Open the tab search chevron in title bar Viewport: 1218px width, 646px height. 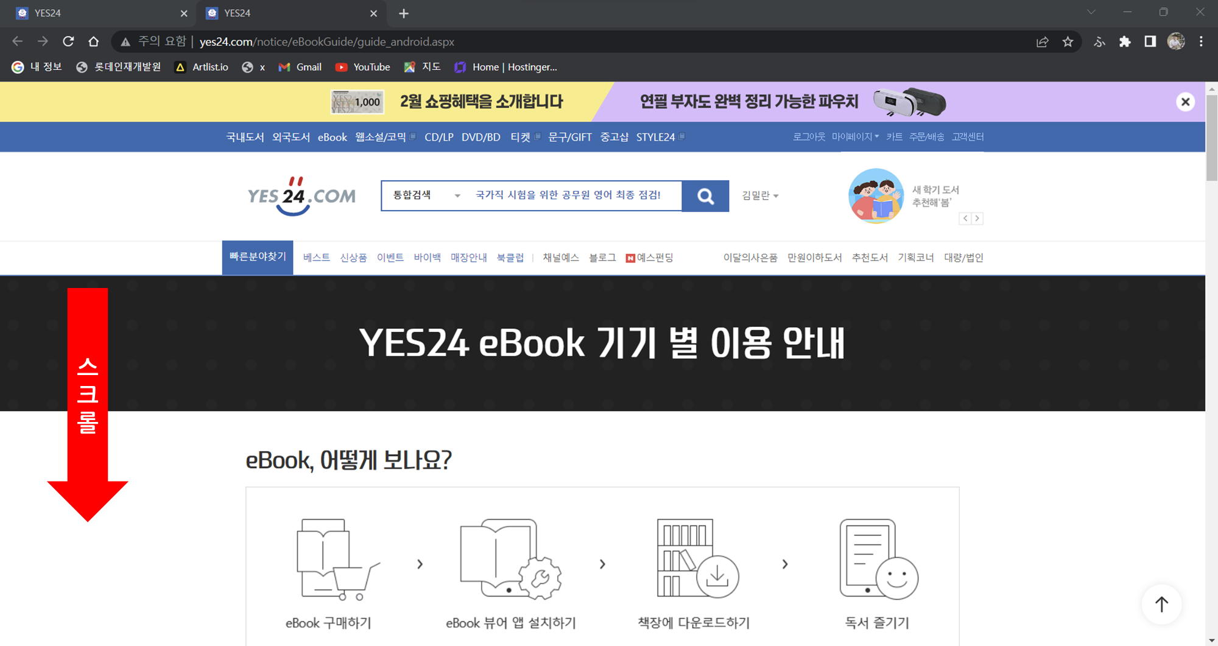pyautogui.click(x=1091, y=12)
